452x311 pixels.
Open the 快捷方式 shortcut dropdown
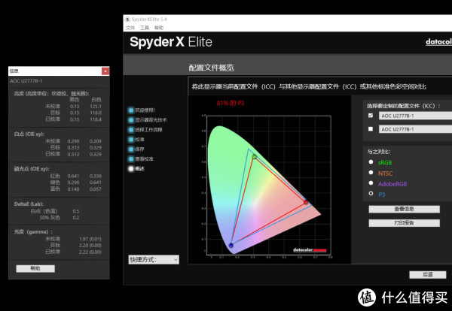pyautogui.click(x=154, y=260)
